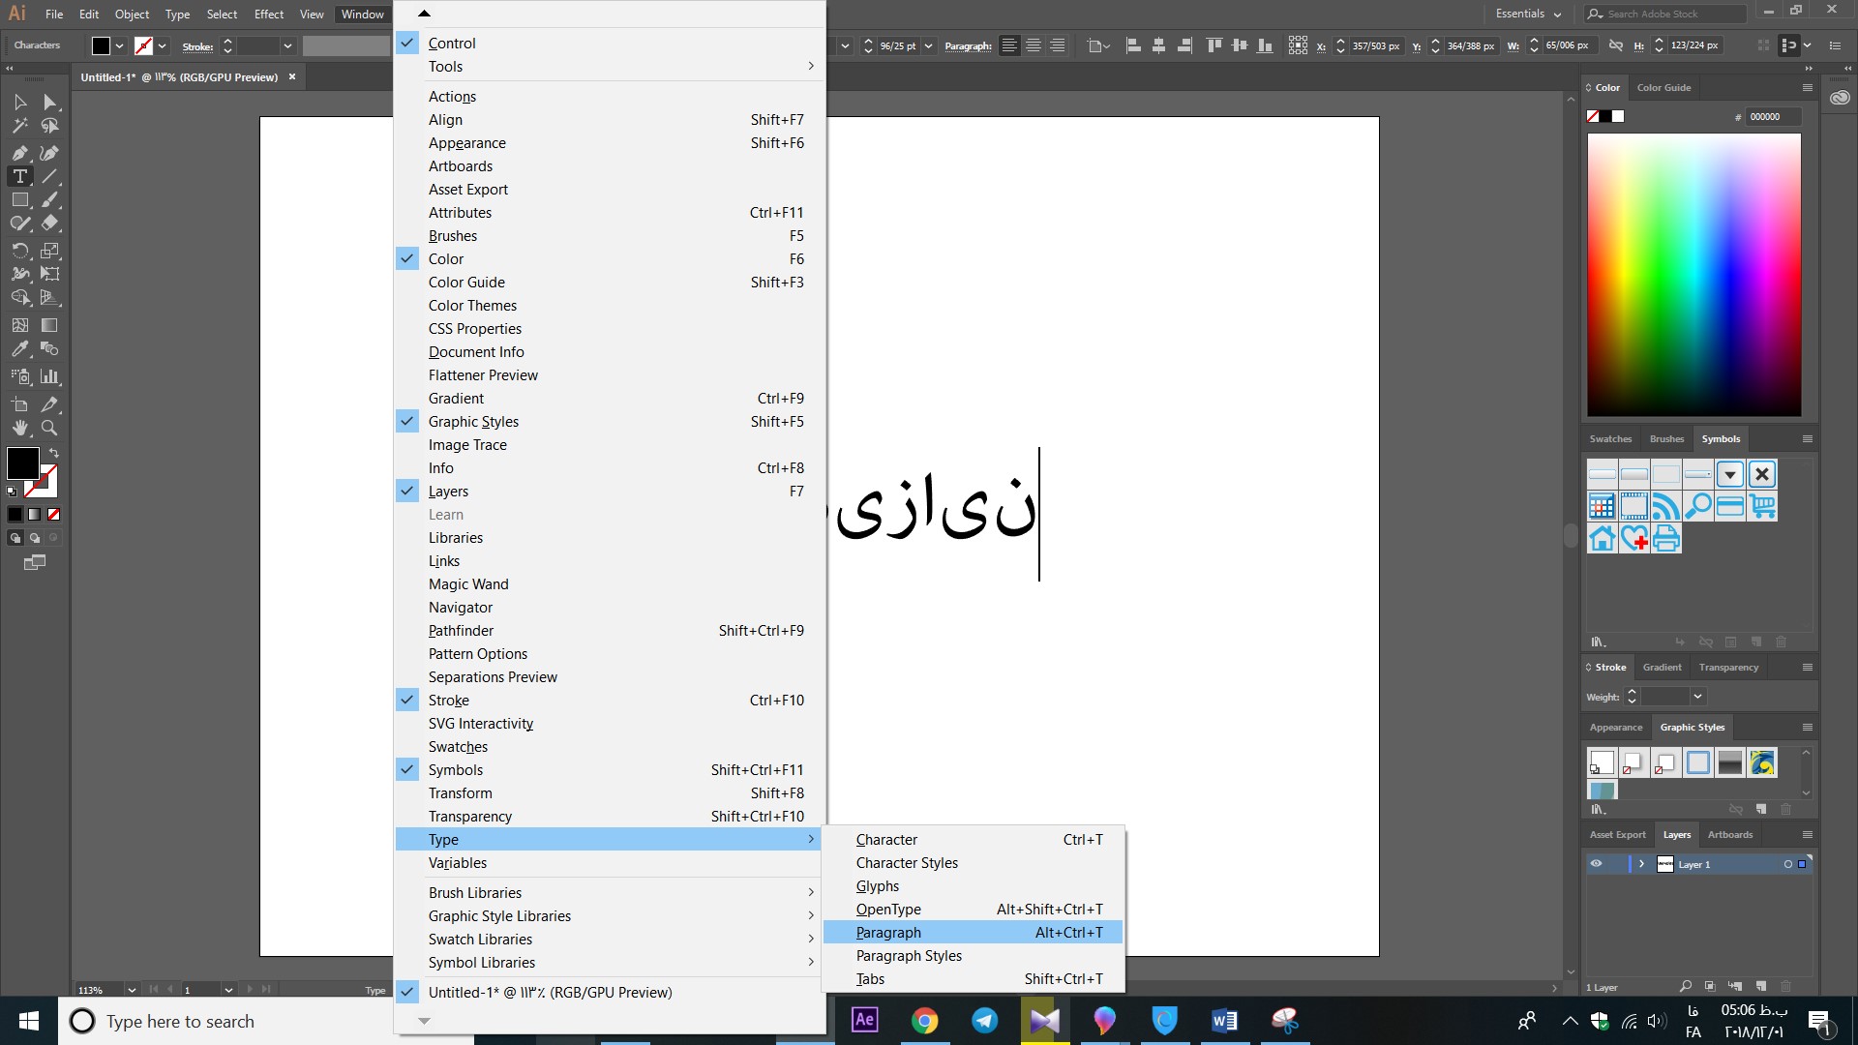Open the Symbol Libraries Menu icon
The image size is (1858, 1045).
(1599, 642)
